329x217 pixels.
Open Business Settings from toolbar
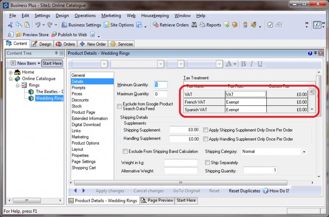(x=81, y=25)
